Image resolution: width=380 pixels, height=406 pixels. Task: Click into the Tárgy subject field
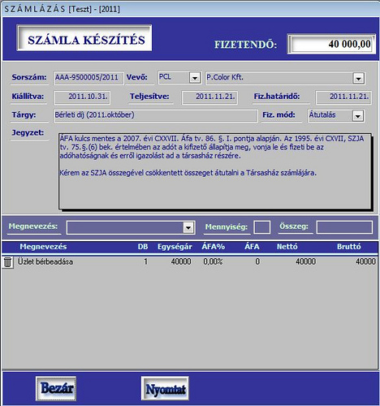[x=156, y=115]
